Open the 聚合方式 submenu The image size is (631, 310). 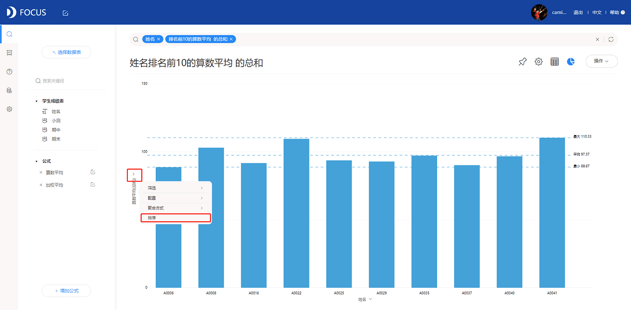(175, 208)
